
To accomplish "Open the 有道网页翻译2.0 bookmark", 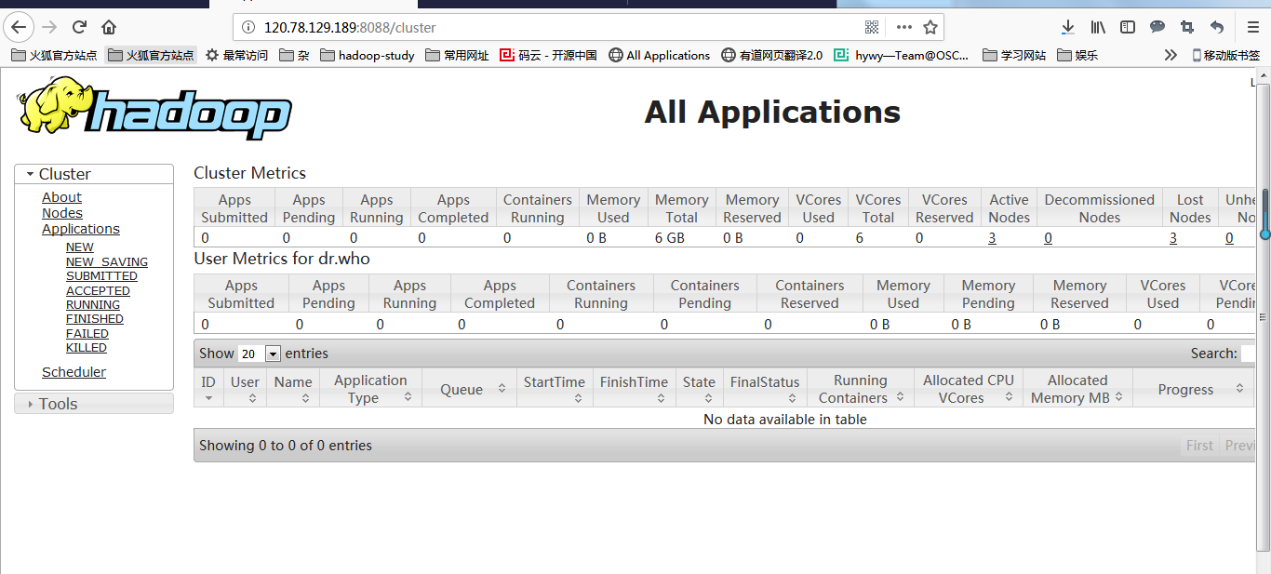I will pos(771,55).
